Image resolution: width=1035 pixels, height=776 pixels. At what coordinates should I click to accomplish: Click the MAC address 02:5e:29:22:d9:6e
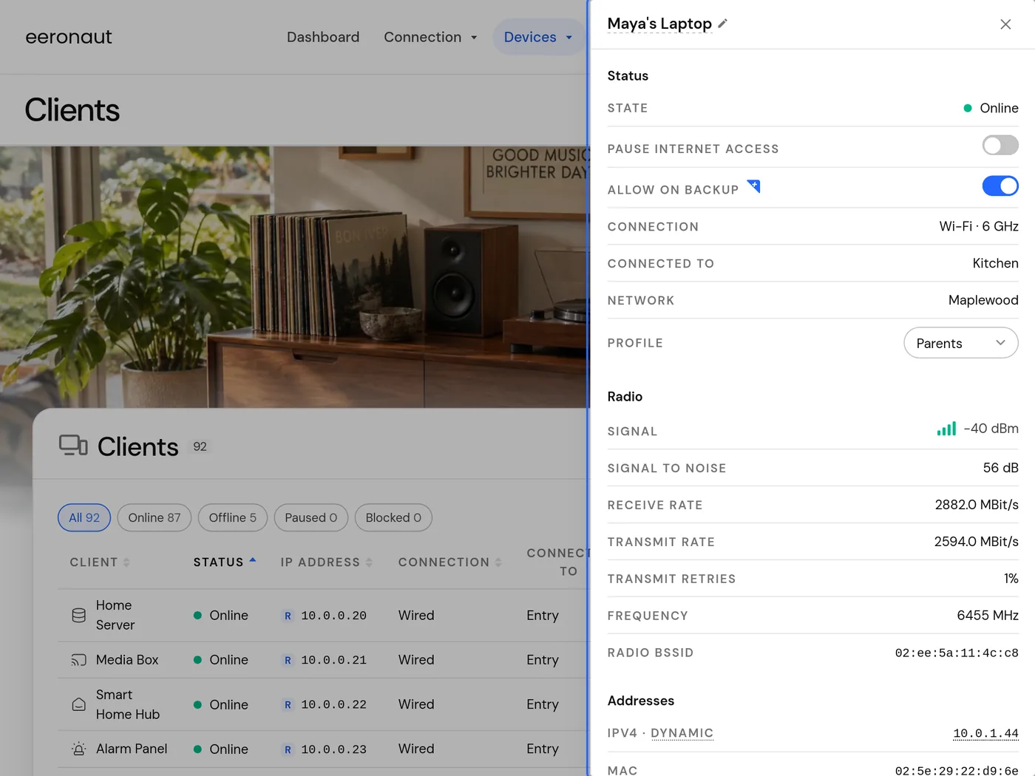957,771
